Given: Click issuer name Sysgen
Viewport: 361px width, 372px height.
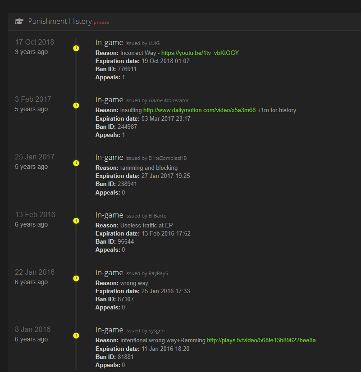Looking at the screenshot, I should click(x=157, y=331).
